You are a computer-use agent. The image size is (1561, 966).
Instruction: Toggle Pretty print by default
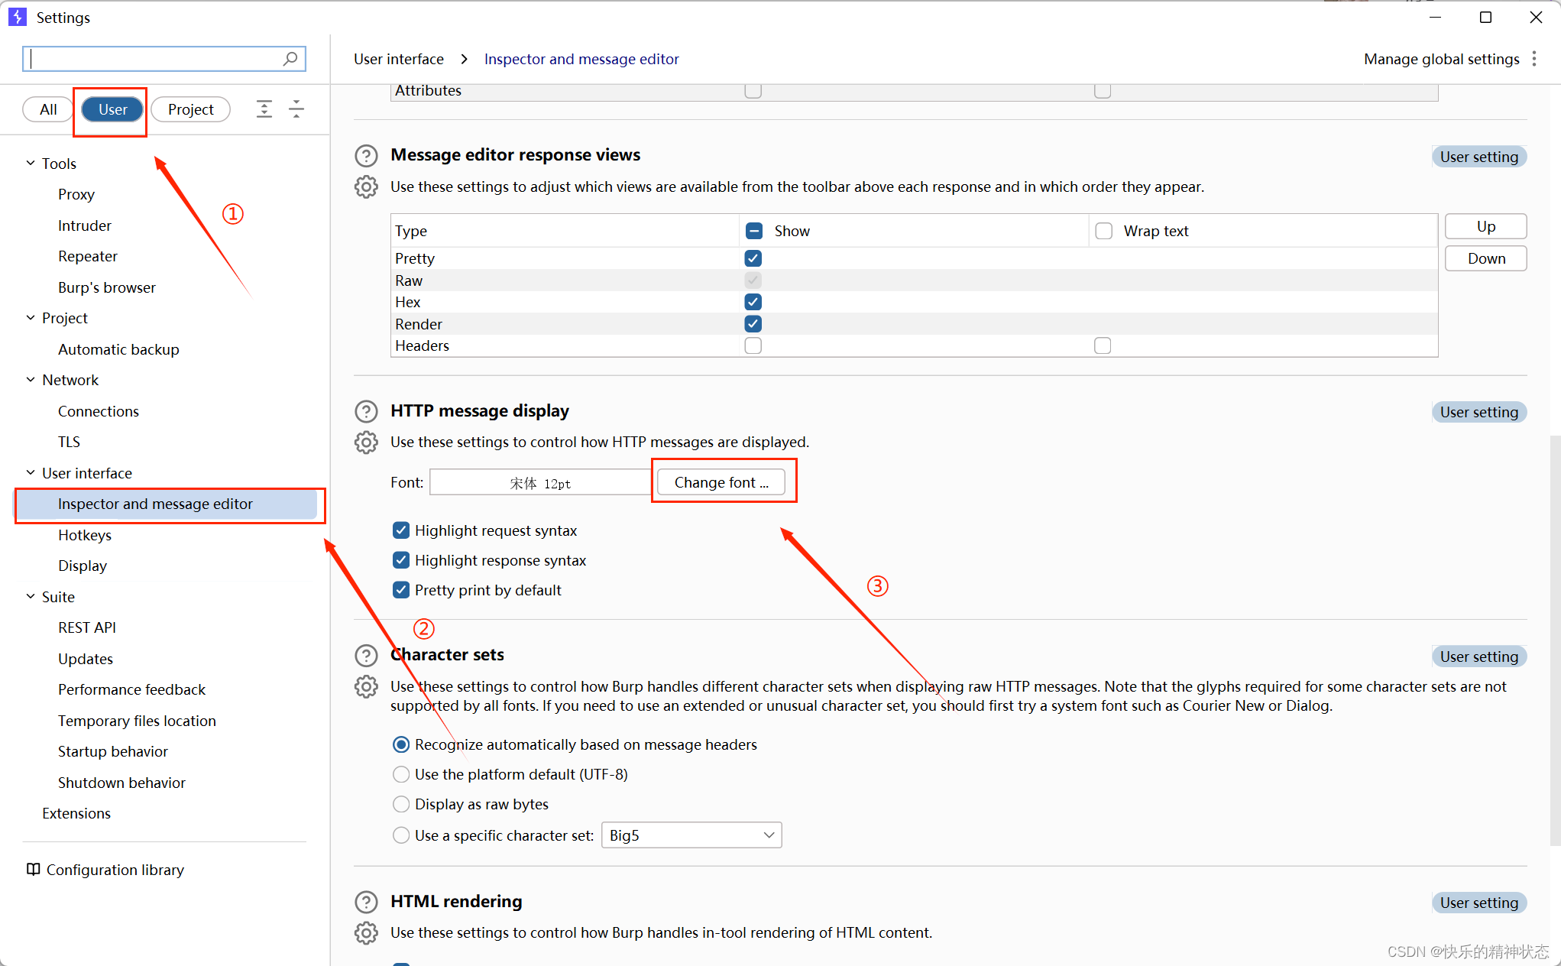pyautogui.click(x=401, y=590)
